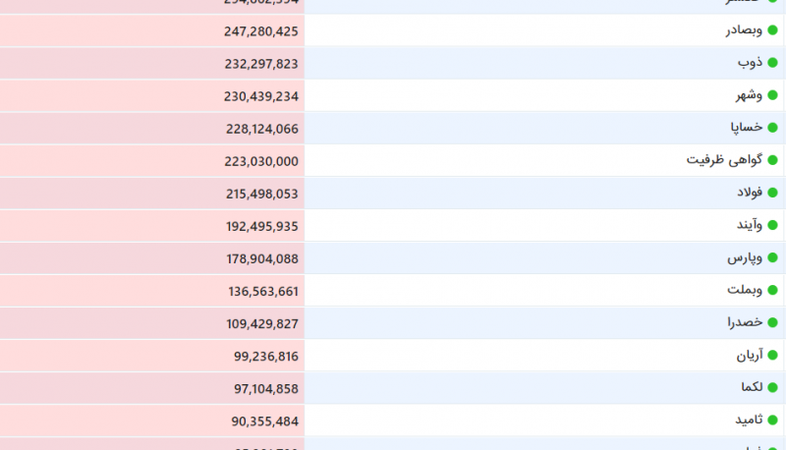This screenshot has width=786, height=450.
Task: Select the 232,297,823 value cell
Action: point(260,64)
